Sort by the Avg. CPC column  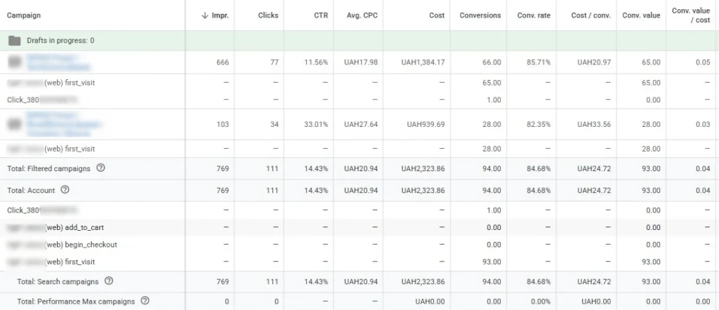362,15
